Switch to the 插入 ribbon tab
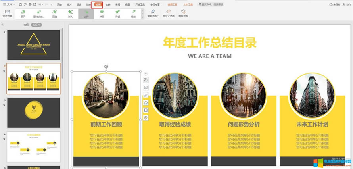 [69, 4]
